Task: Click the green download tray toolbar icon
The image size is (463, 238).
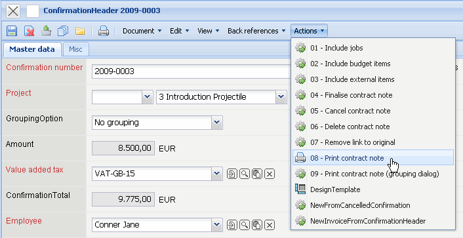Action: [x=46, y=31]
